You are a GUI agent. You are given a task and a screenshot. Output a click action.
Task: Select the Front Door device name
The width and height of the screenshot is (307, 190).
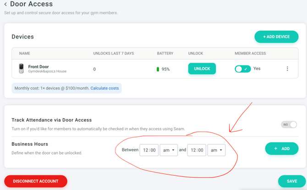[38, 66]
